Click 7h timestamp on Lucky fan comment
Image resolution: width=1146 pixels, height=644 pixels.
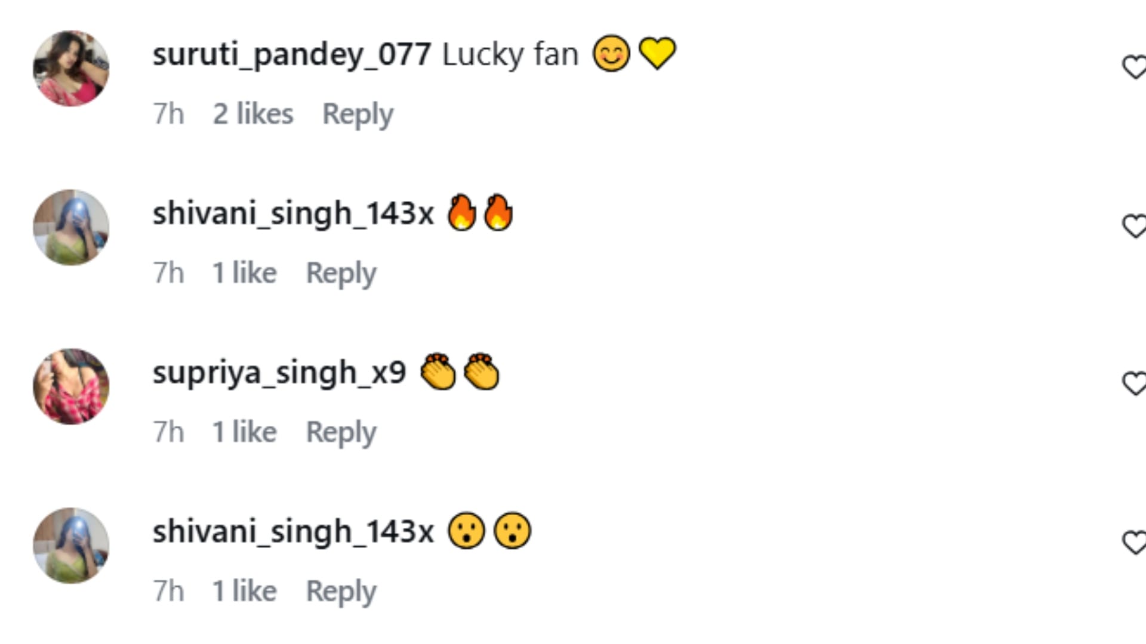pyautogui.click(x=168, y=114)
